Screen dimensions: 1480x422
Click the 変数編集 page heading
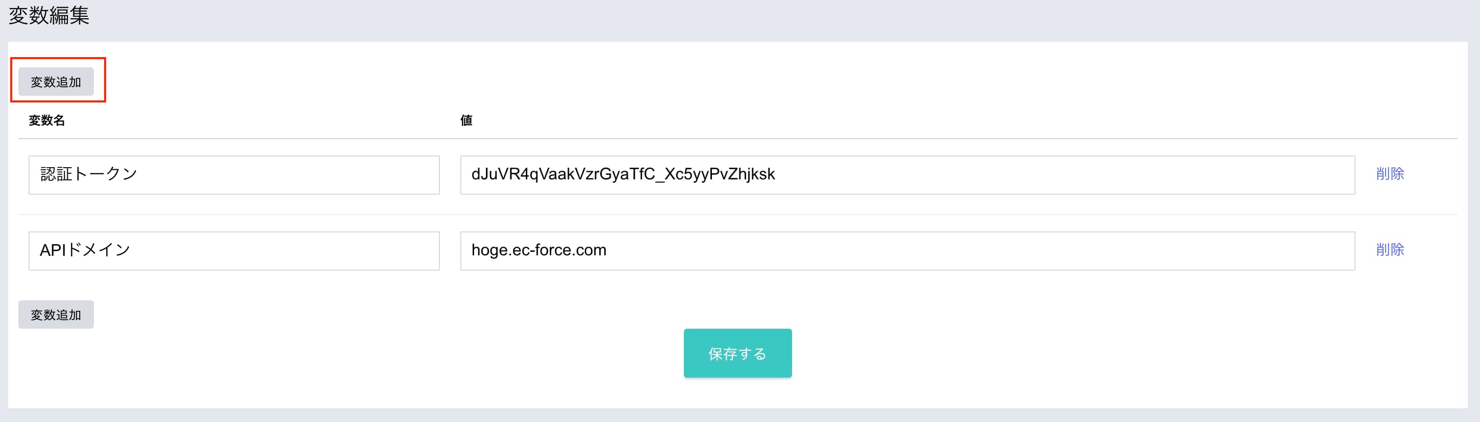point(49,15)
